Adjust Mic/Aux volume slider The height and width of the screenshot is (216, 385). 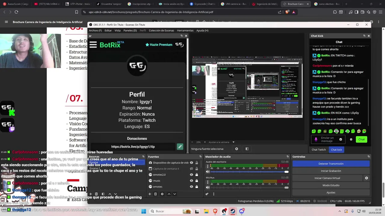pos(249,187)
